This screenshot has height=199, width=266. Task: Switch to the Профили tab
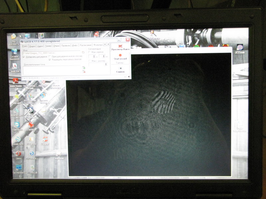(66, 45)
